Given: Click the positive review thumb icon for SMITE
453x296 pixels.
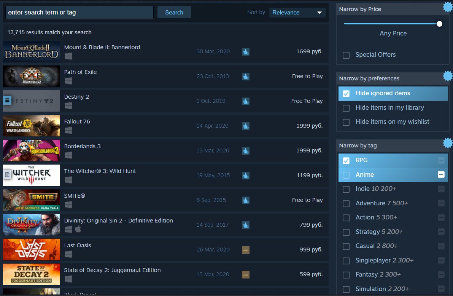Looking at the screenshot, I should 246,200.
